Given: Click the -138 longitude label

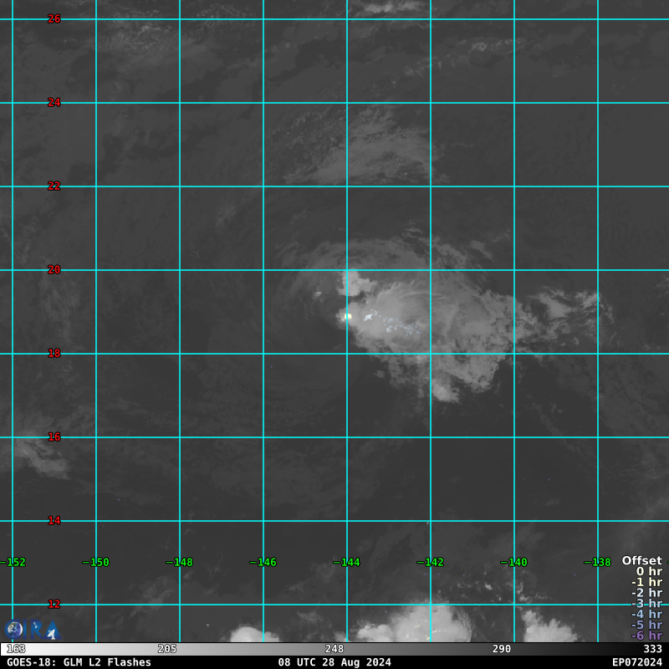Looking at the screenshot, I should [597, 563].
